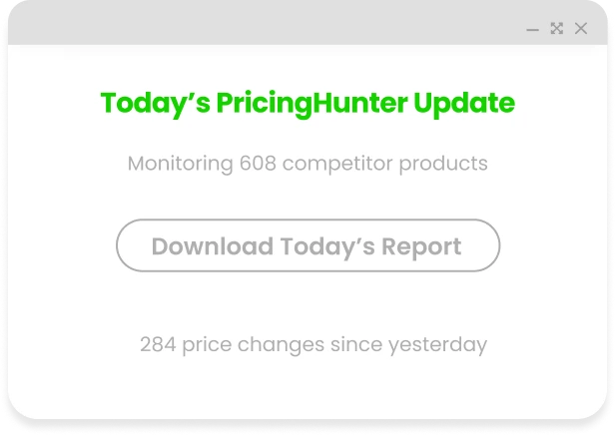Click the green Today's PricingHunter Update heading
Image resolution: width=616 pixels, height=435 pixels.
click(x=308, y=103)
